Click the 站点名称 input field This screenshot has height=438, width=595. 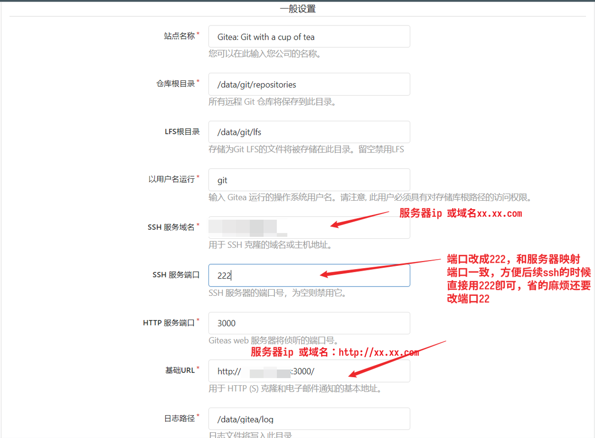tap(309, 37)
